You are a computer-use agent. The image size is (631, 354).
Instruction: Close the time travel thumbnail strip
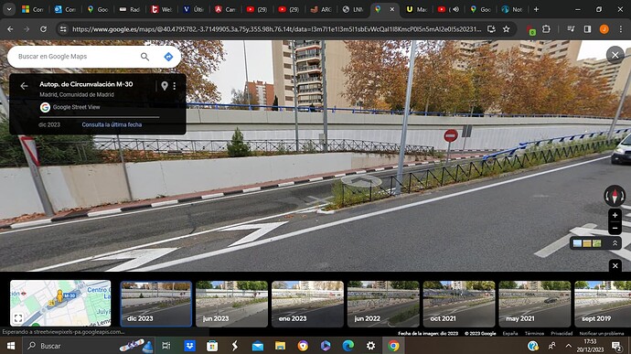tap(615, 265)
